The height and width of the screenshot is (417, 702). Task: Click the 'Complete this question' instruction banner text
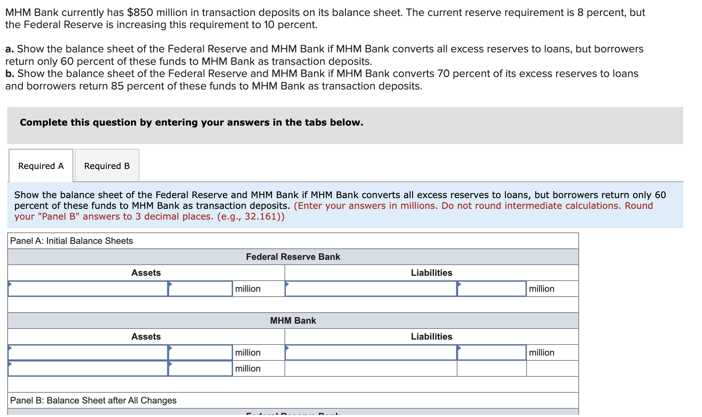(x=191, y=122)
